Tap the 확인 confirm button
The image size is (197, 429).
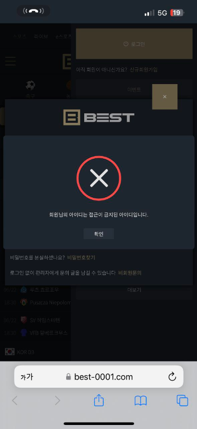pos(99,234)
